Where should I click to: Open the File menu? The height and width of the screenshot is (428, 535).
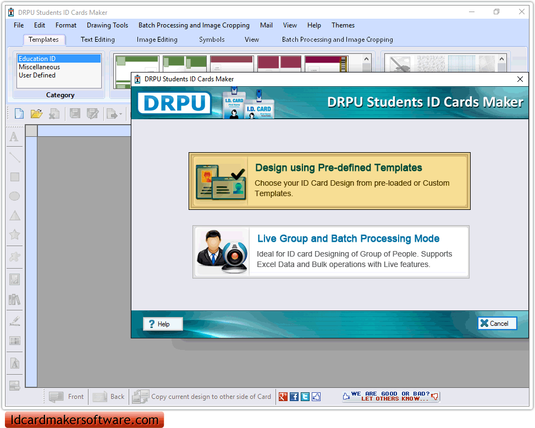(x=19, y=25)
